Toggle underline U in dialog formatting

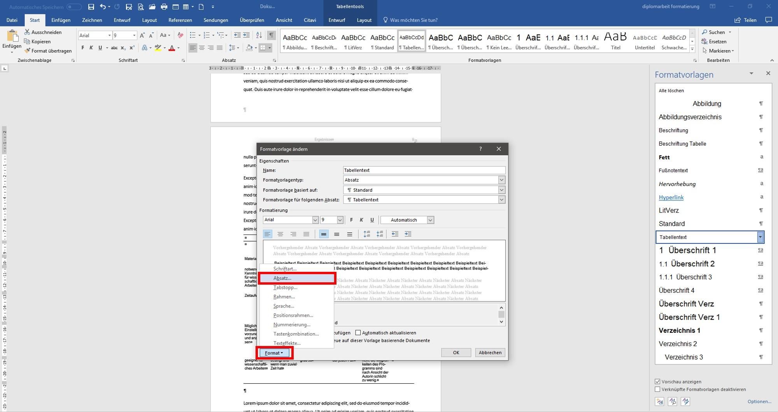point(372,220)
